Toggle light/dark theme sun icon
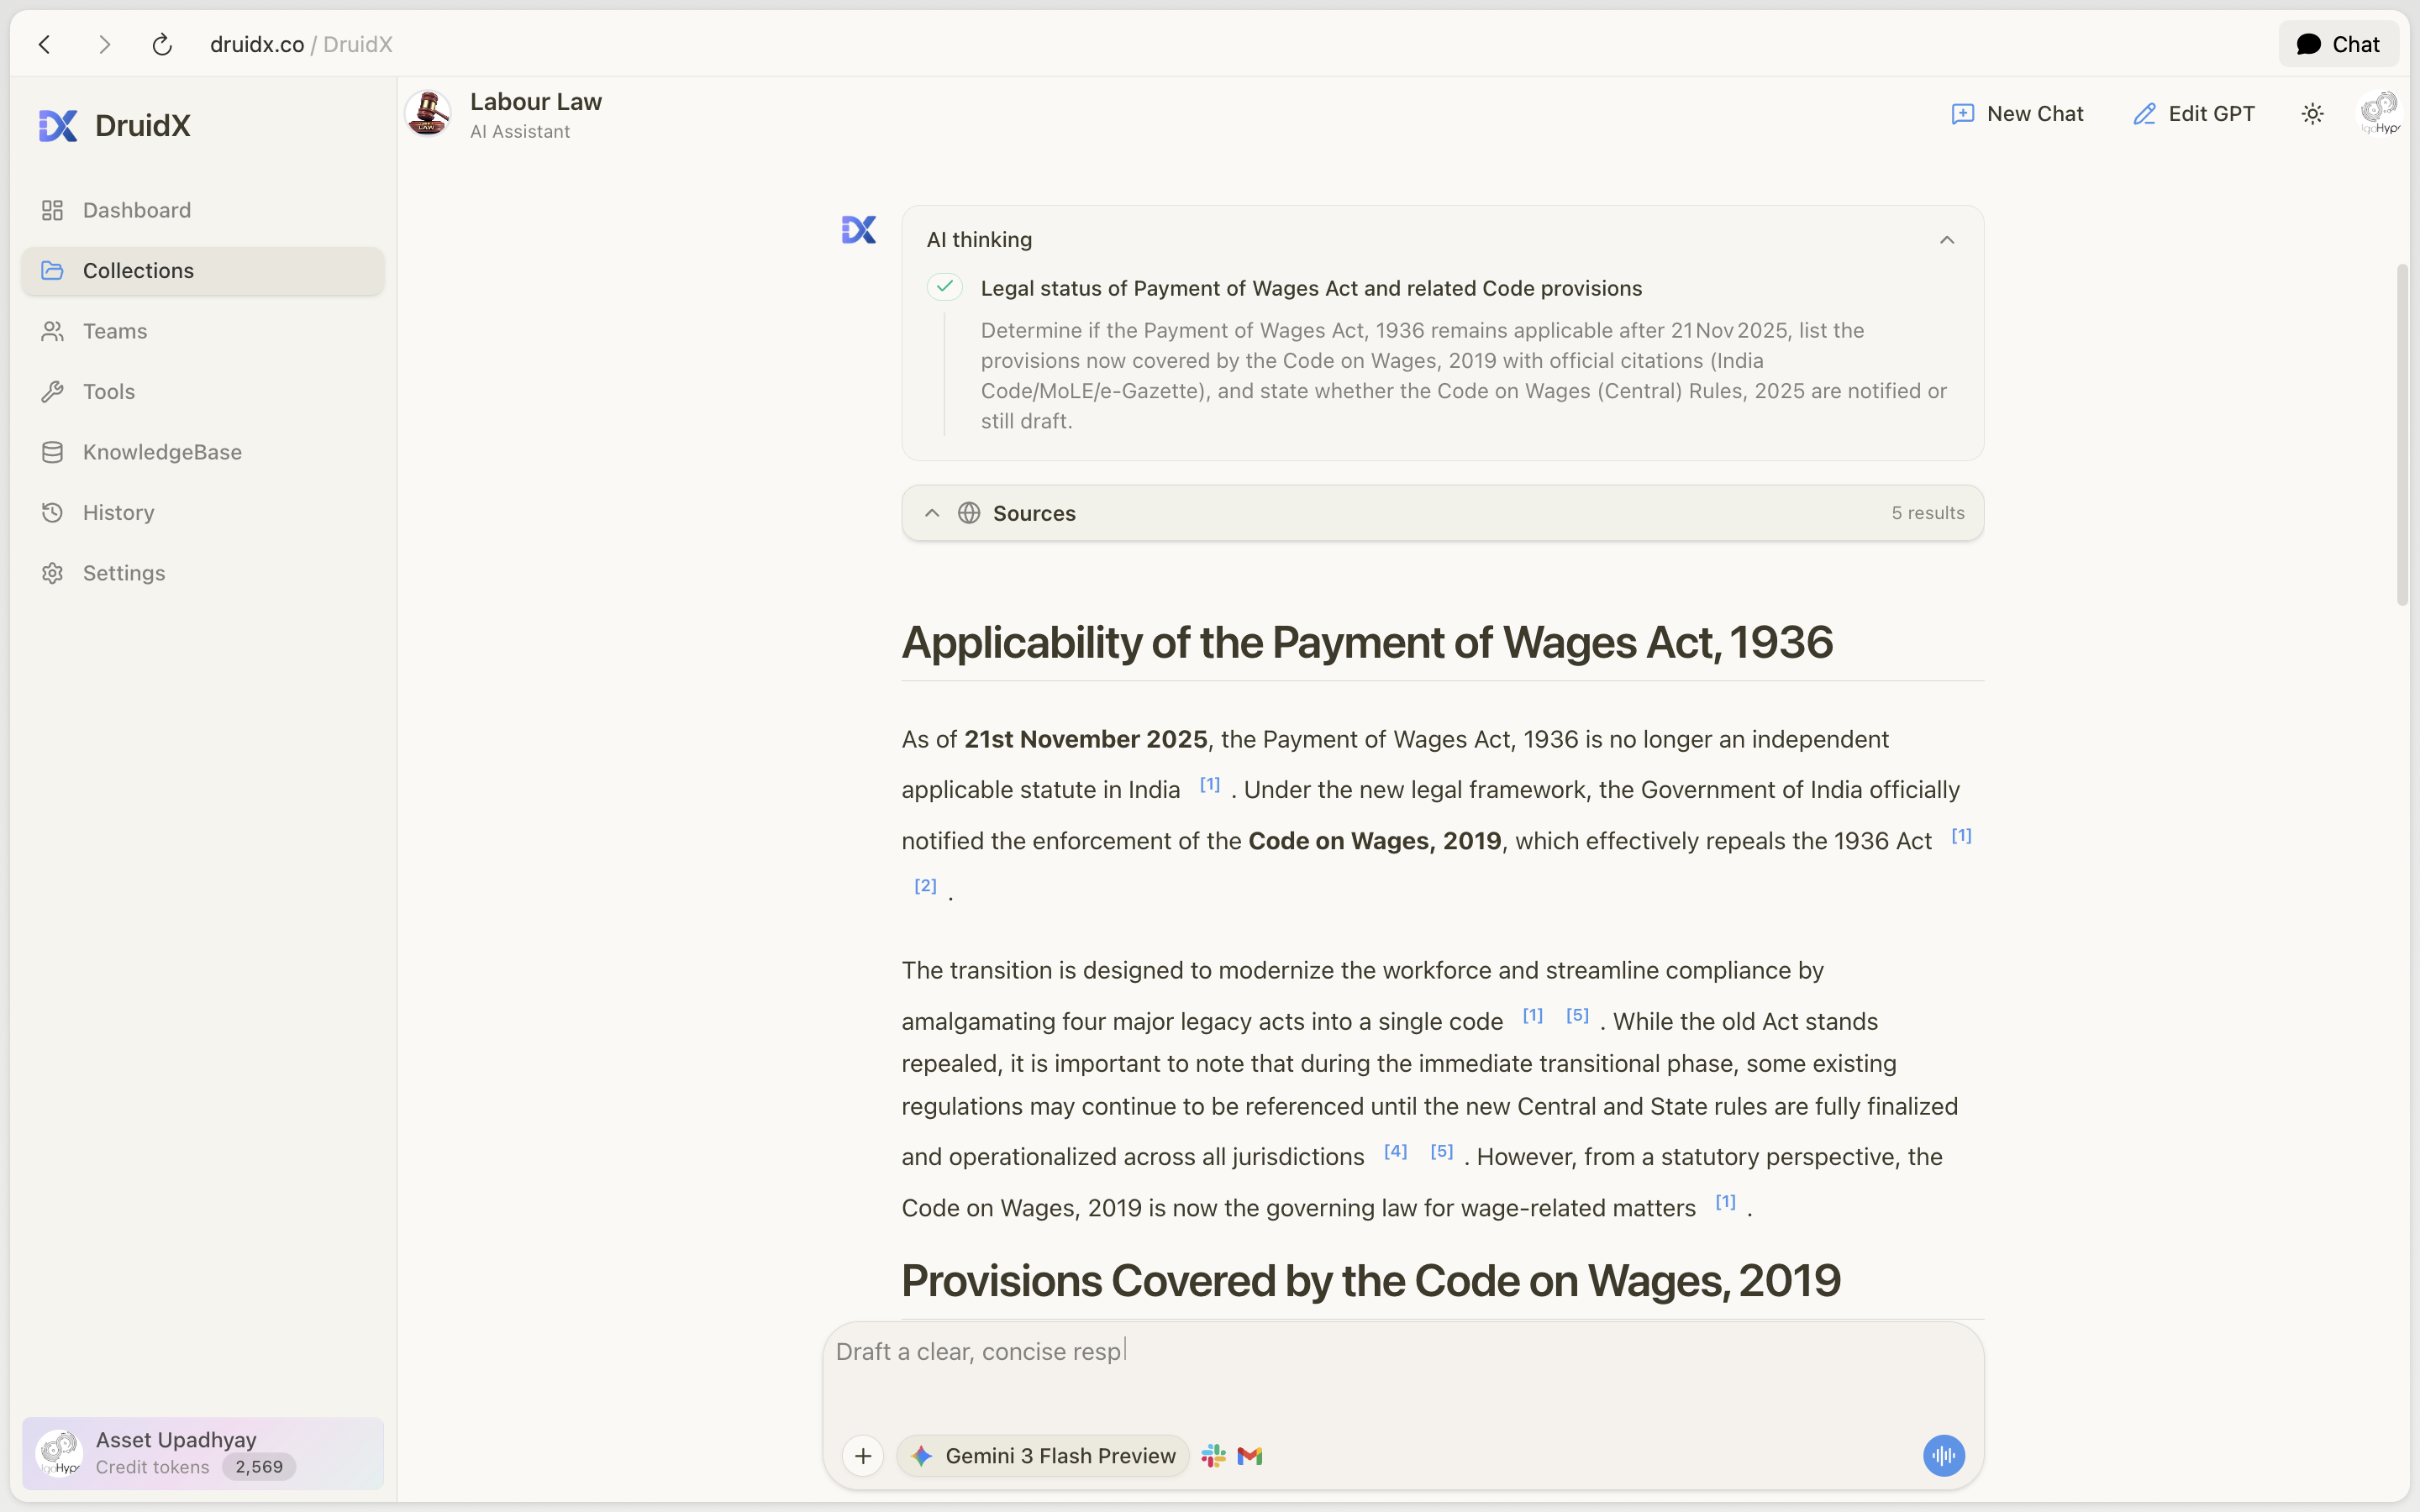Screen dimensions: 2420x1512 pyautogui.click(x=2312, y=114)
